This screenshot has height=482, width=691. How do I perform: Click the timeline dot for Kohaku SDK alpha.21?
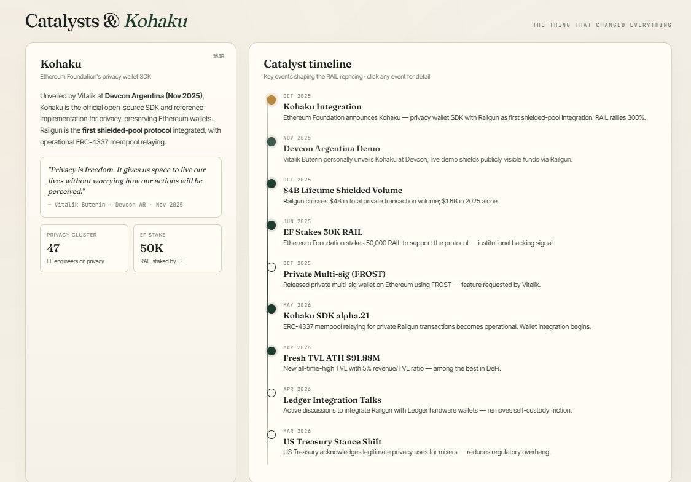coord(271,309)
